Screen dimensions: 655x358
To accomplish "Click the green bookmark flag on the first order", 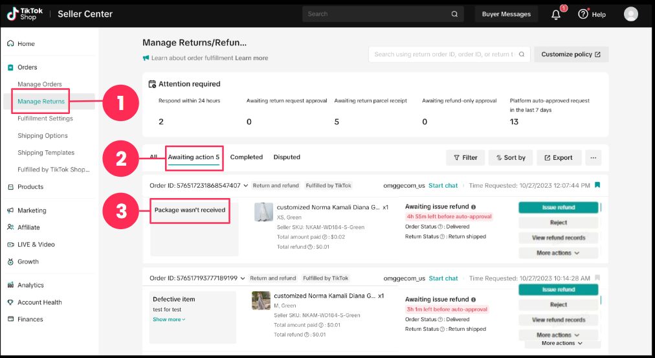I will pyautogui.click(x=597, y=185).
